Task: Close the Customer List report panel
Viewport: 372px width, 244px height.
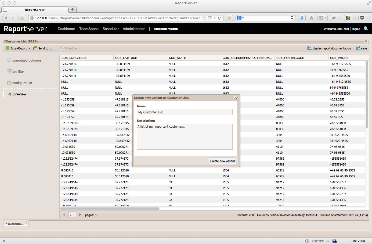Action: 366,41
